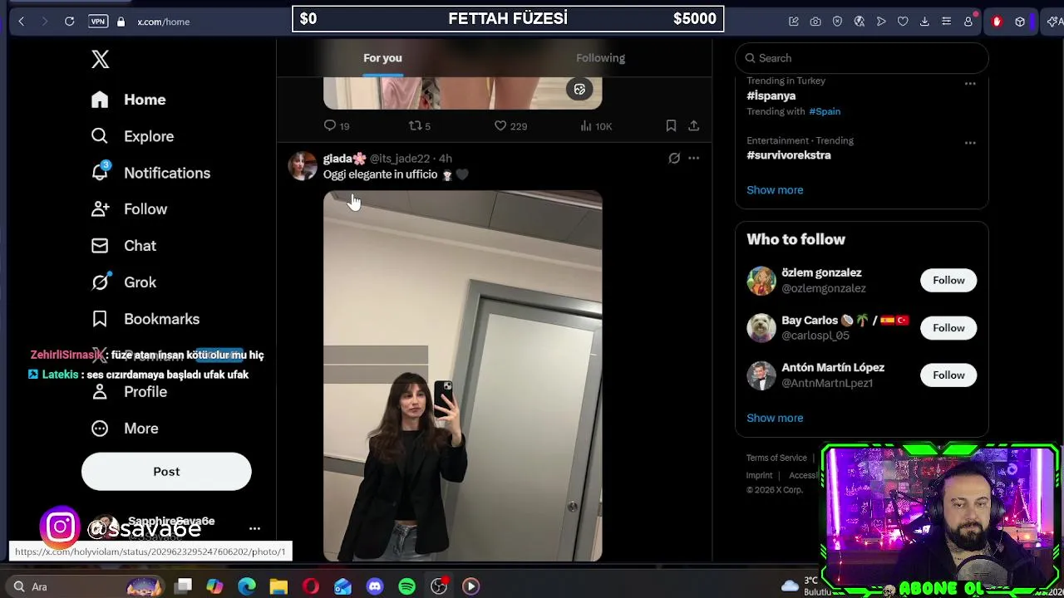Click Terms of Service footer link
This screenshot has width=1064, height=598.
click(776, 458)
